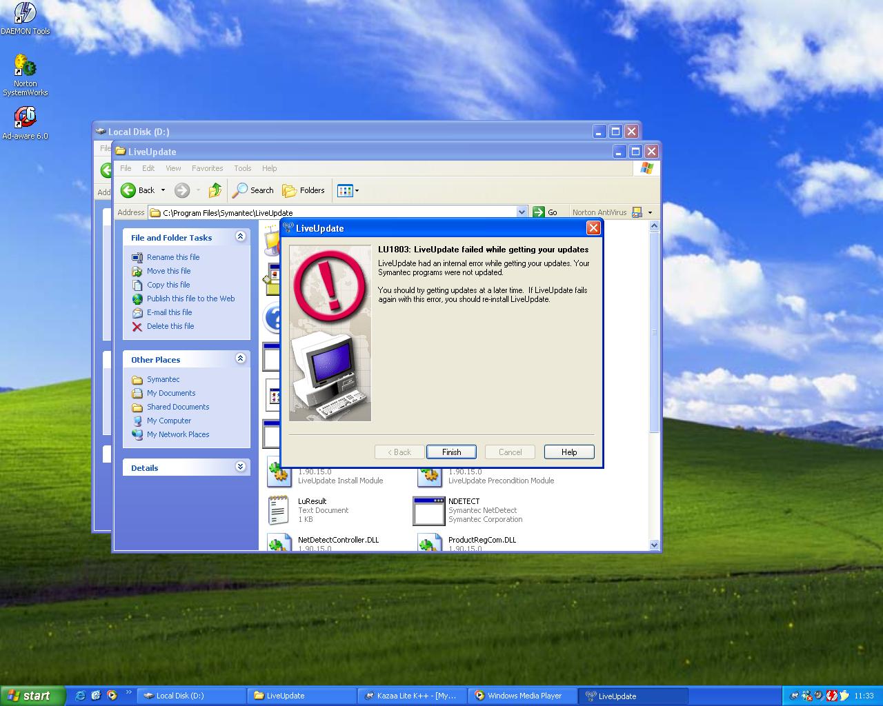883x706 pixels.
Task: Expand Quick Launch overflow chevron
Action: pyautogui.click(x=129, y=692)
